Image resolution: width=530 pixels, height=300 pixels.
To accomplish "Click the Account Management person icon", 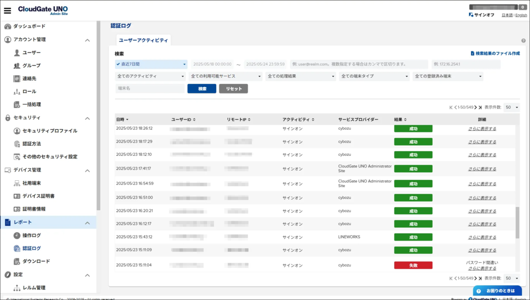I will click(x=7, y=40).
